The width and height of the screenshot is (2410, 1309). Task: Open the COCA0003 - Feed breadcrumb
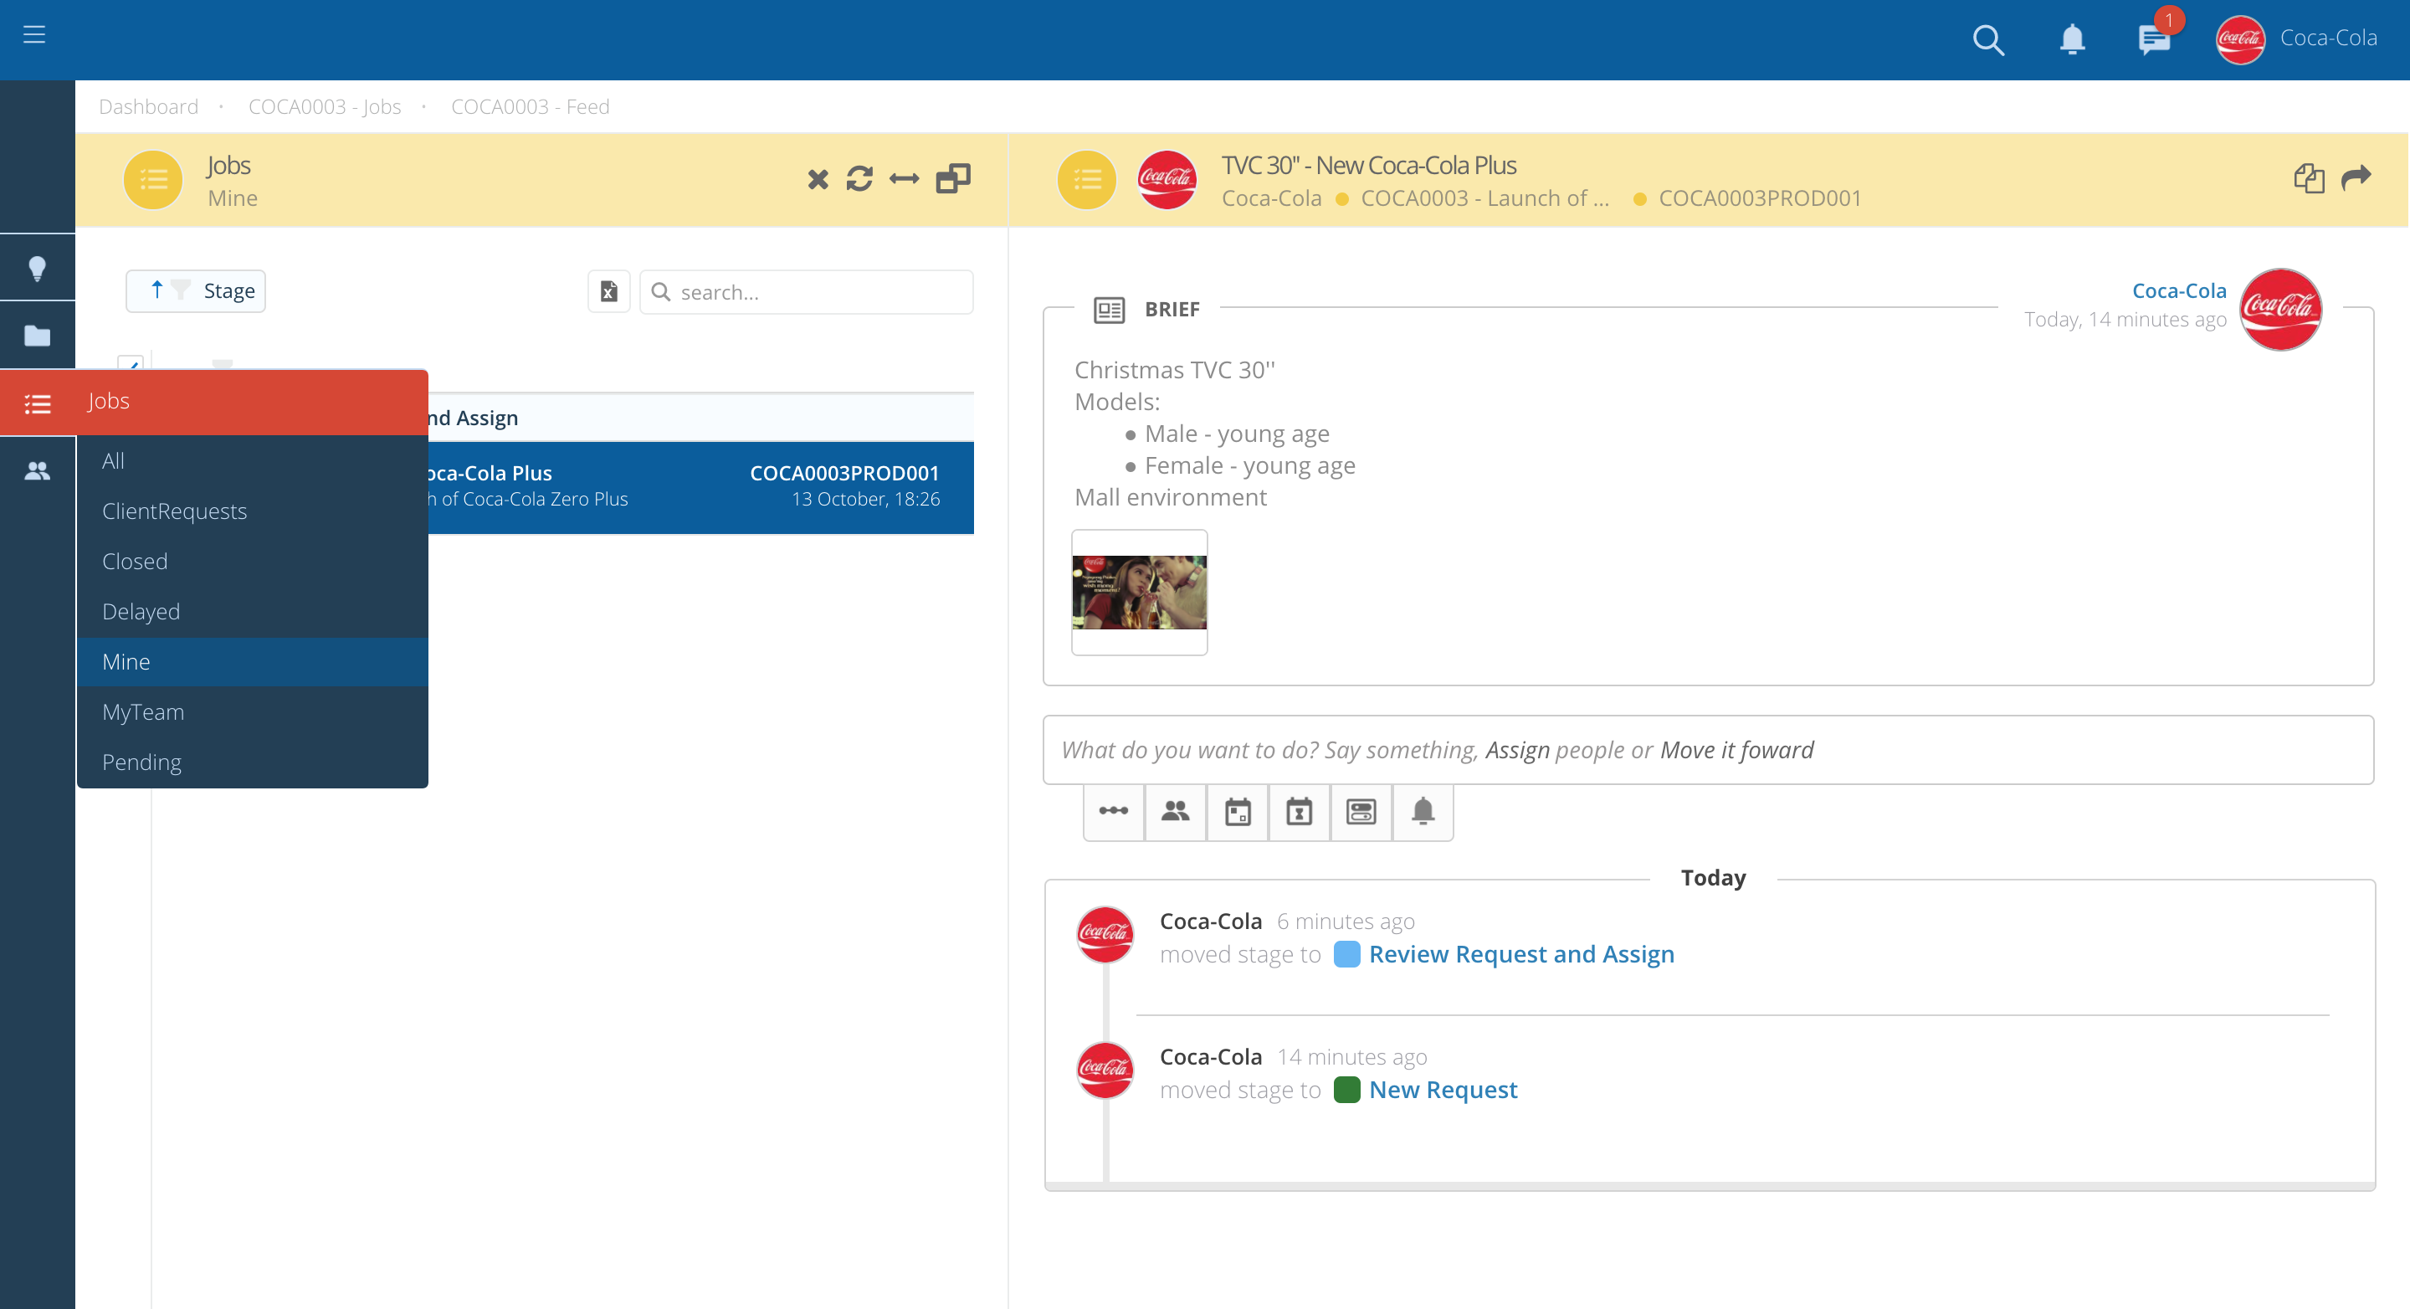pyautogui.click(x=530, y=105)
